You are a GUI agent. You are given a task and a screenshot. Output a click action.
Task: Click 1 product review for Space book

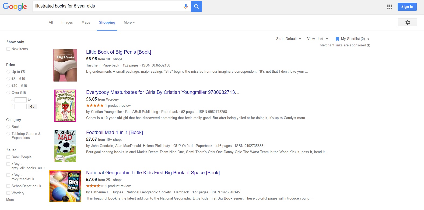click(118, 186)
